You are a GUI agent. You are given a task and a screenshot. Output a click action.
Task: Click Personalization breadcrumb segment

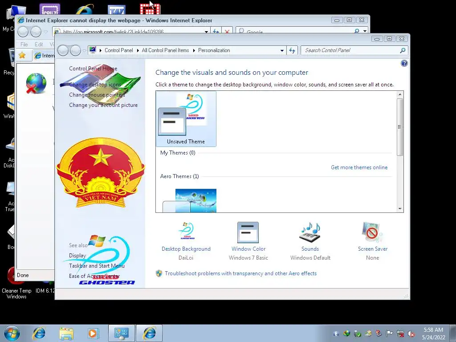[214, 50]
